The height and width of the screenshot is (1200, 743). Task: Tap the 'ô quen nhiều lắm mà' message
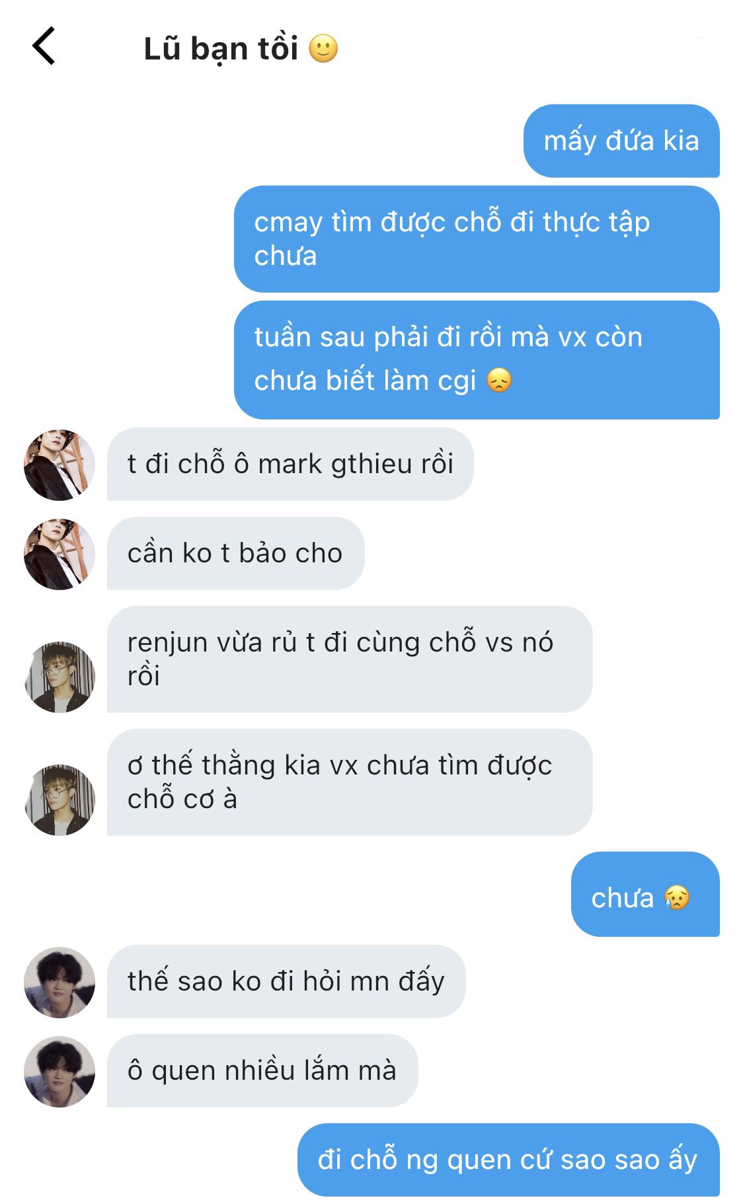pyautogui.click(x=262, y=1070)
